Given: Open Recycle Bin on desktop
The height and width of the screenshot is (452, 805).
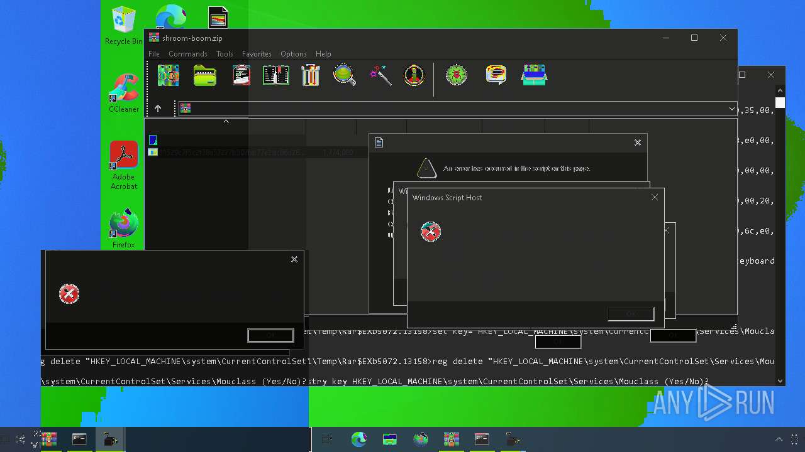Looking at the screenshot, I should click(x=123, y=26).
